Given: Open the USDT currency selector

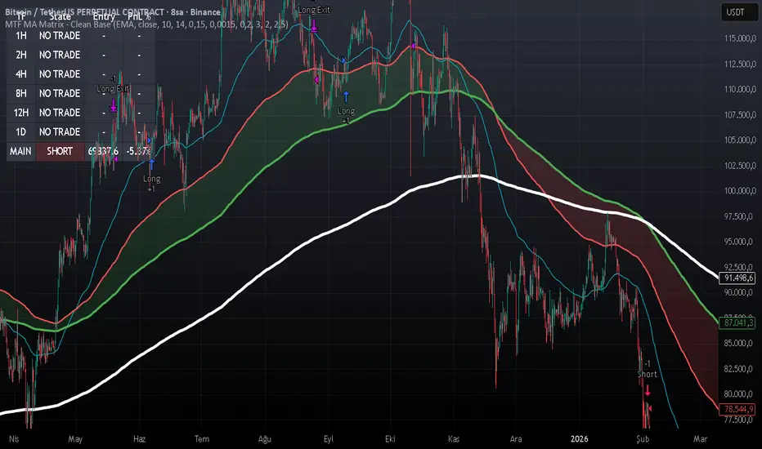Looking at the screenshot, I should (739, 12).
